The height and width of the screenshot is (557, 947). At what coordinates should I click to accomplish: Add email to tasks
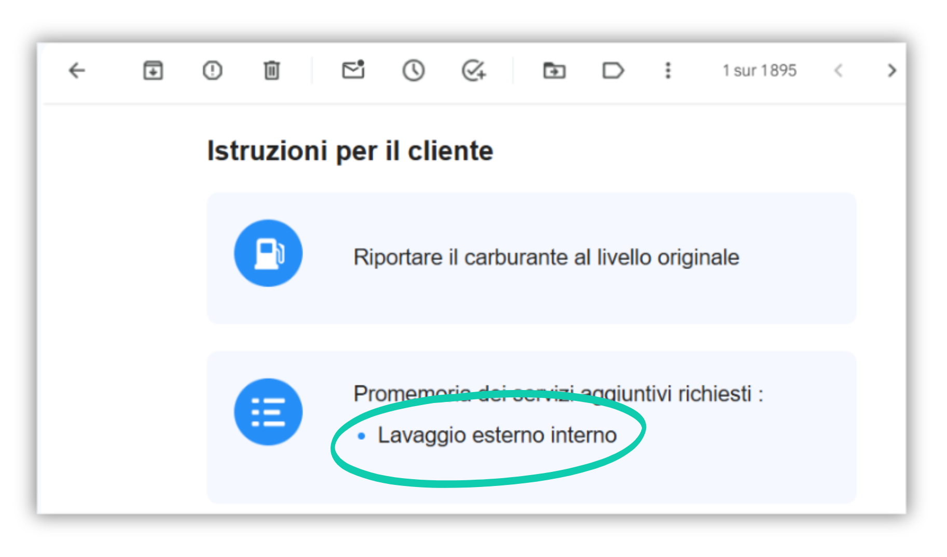[x=474, y=71]
